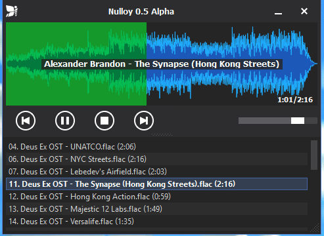Pause the current song

(x=65, y=121)
